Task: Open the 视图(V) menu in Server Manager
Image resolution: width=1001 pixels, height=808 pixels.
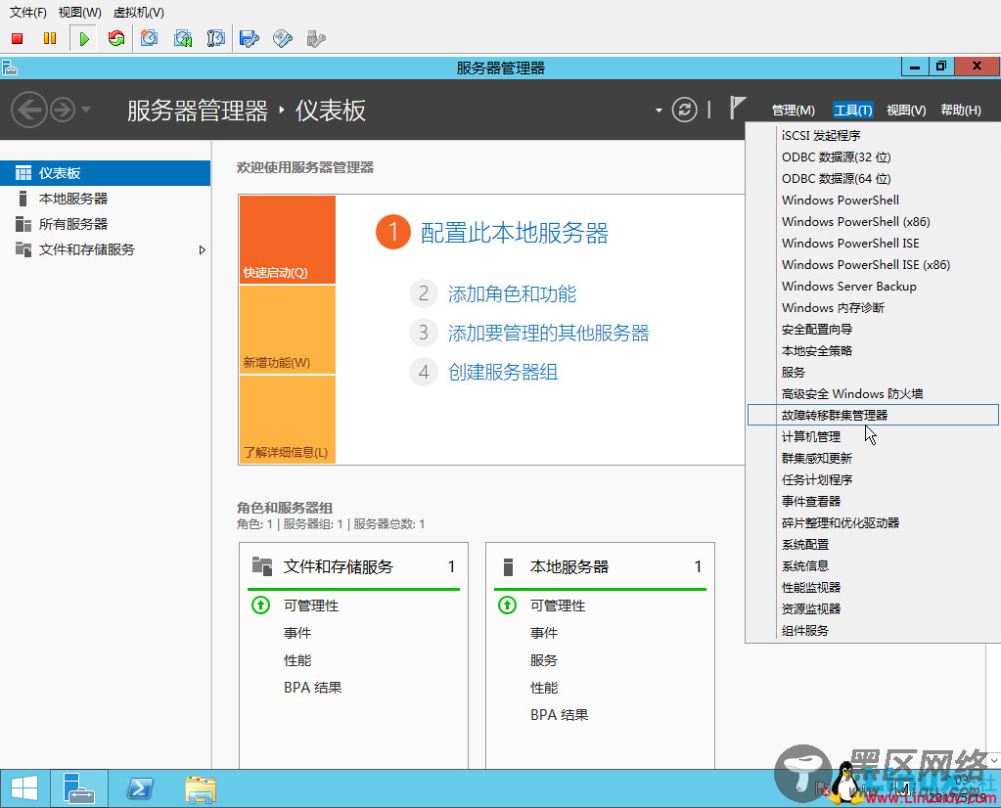Action: coord(906,110)
